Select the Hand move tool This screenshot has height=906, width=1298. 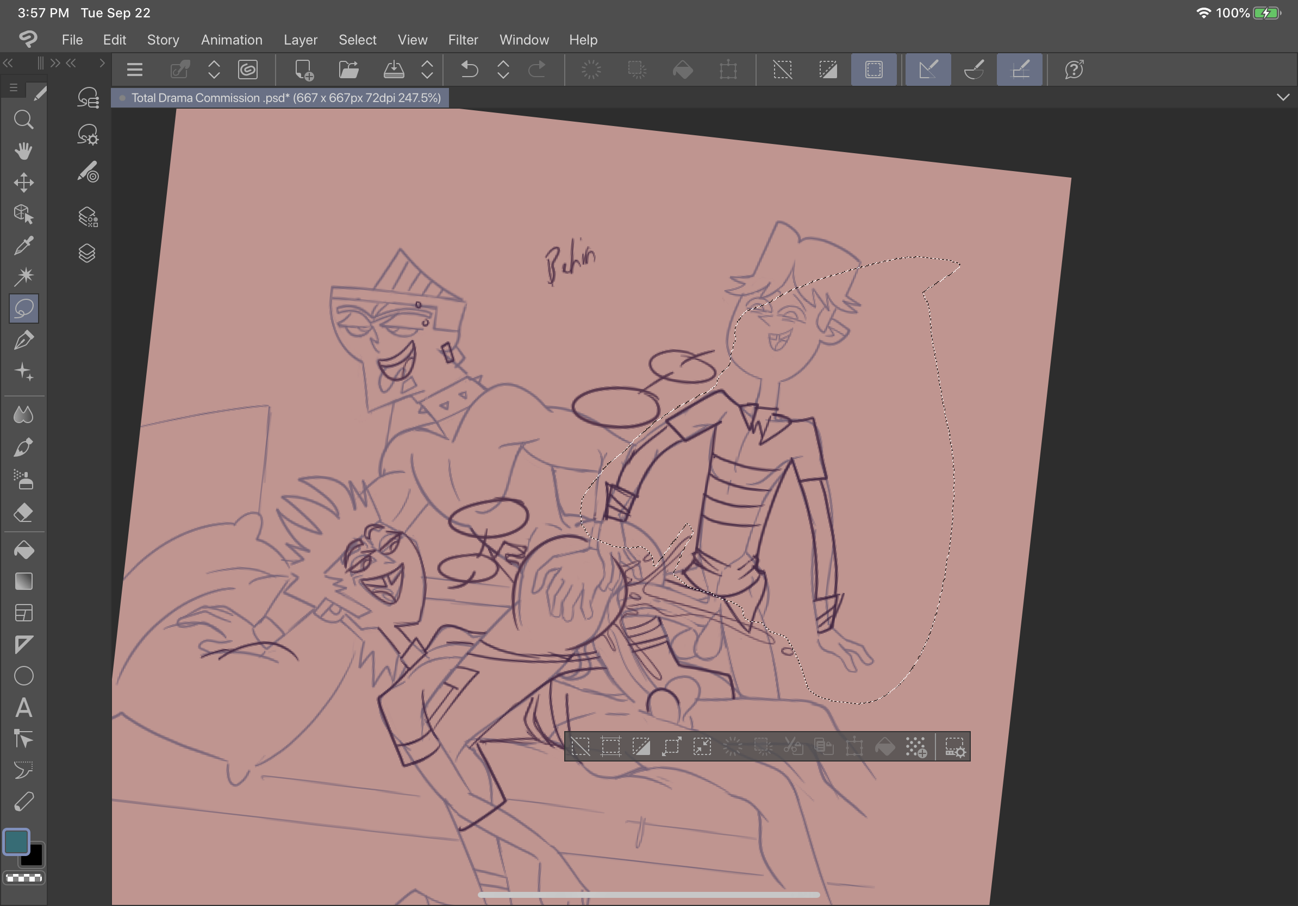coord(23,152)
